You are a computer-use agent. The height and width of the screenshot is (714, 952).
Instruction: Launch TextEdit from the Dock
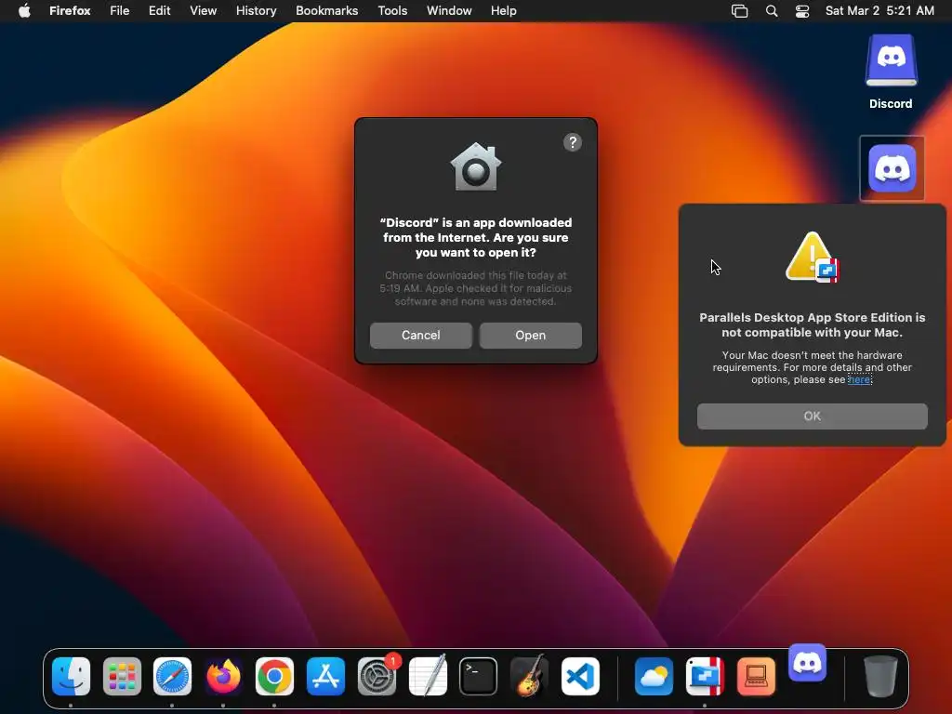click(x=428, y=676)
